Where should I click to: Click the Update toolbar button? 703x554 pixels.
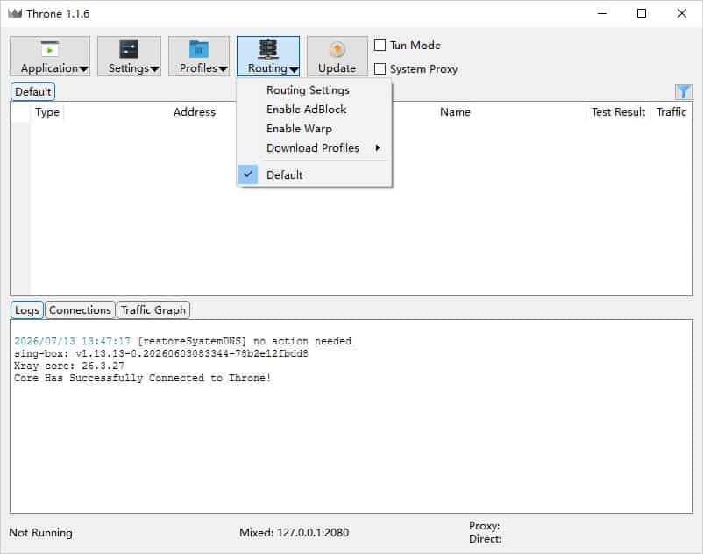point(337,56)
